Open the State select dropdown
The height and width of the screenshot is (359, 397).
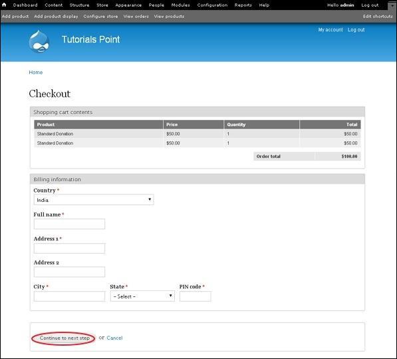tap(142, 296)
